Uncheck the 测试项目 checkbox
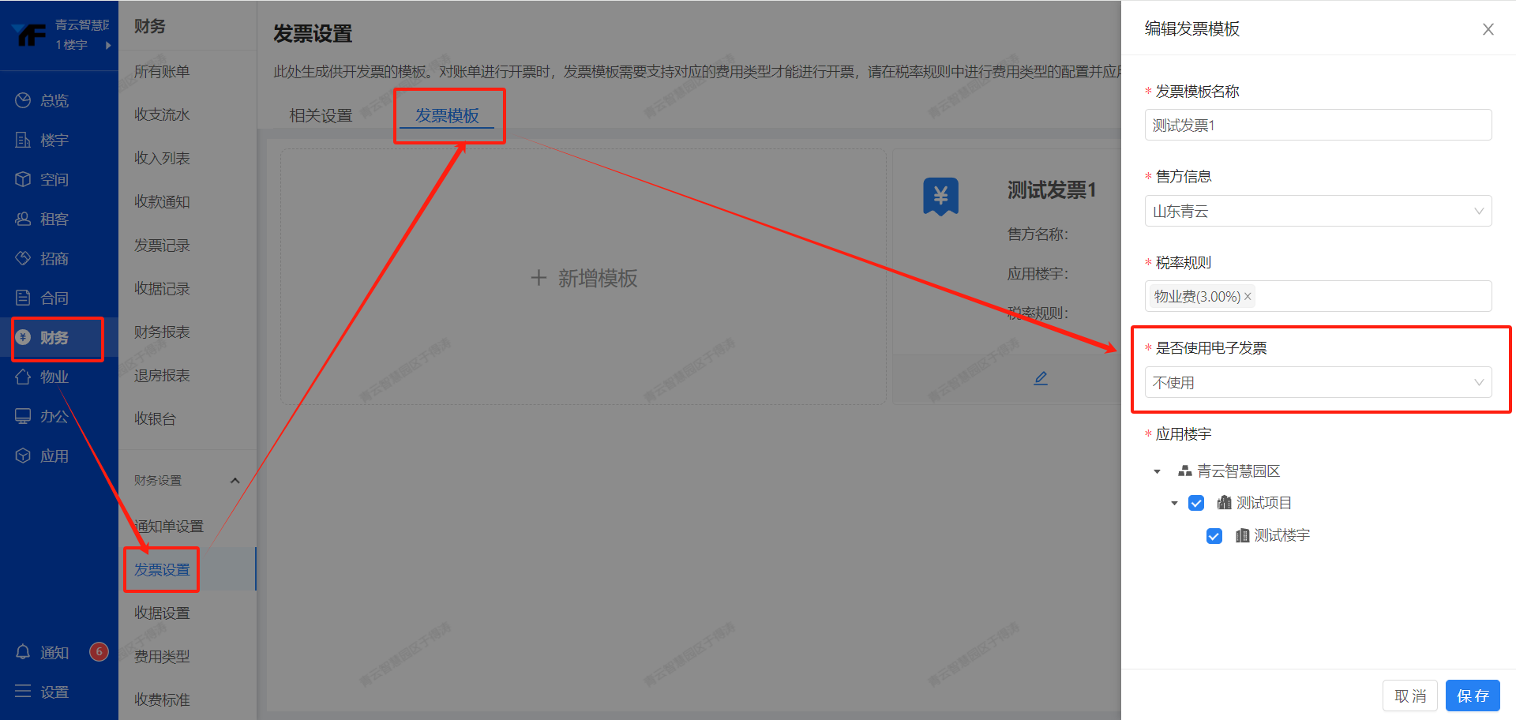This screenshot has width=1516, height=720. (x=1196, y=503)
